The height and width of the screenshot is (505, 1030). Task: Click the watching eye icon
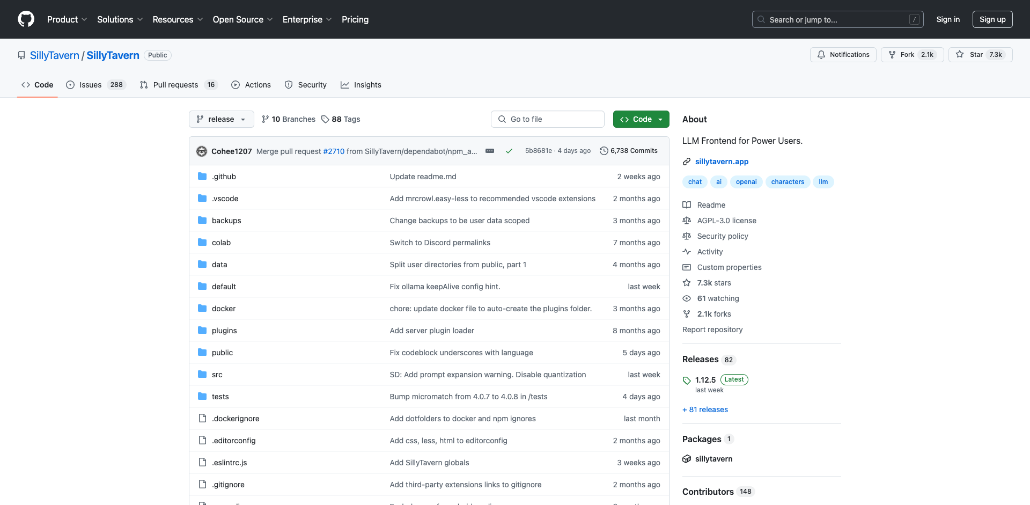pos(687,298)
